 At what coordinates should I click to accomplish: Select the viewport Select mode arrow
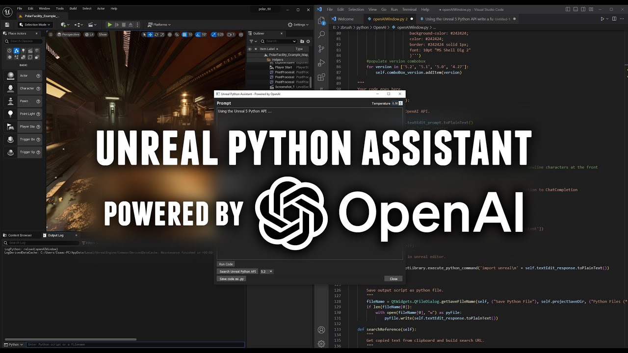144,34
